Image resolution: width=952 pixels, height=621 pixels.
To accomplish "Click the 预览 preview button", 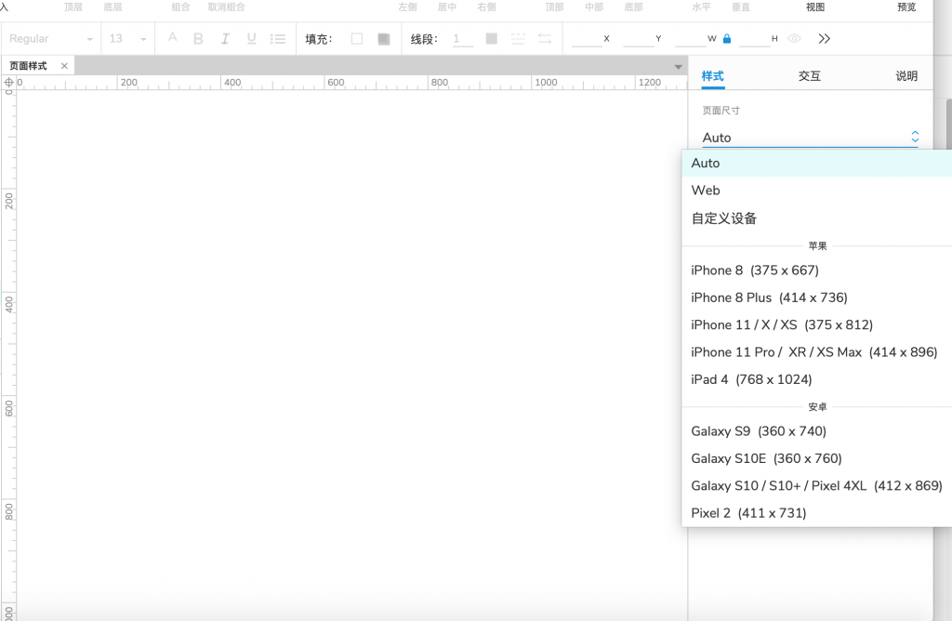I will point(906,7).
